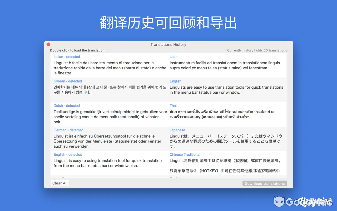
Task: Click the English target language label
Action: 175,81
